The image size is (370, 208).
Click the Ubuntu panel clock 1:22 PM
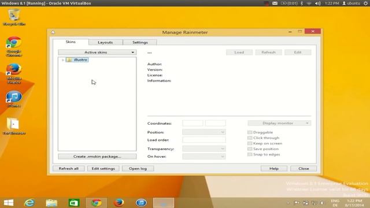[332, 3]
